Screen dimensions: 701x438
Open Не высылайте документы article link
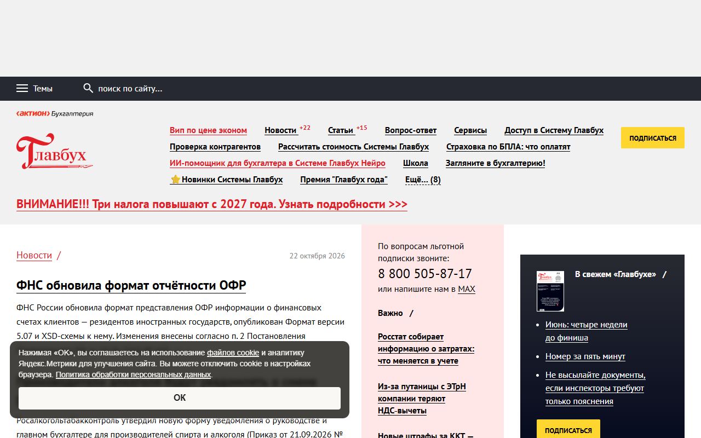pos(595,388)
